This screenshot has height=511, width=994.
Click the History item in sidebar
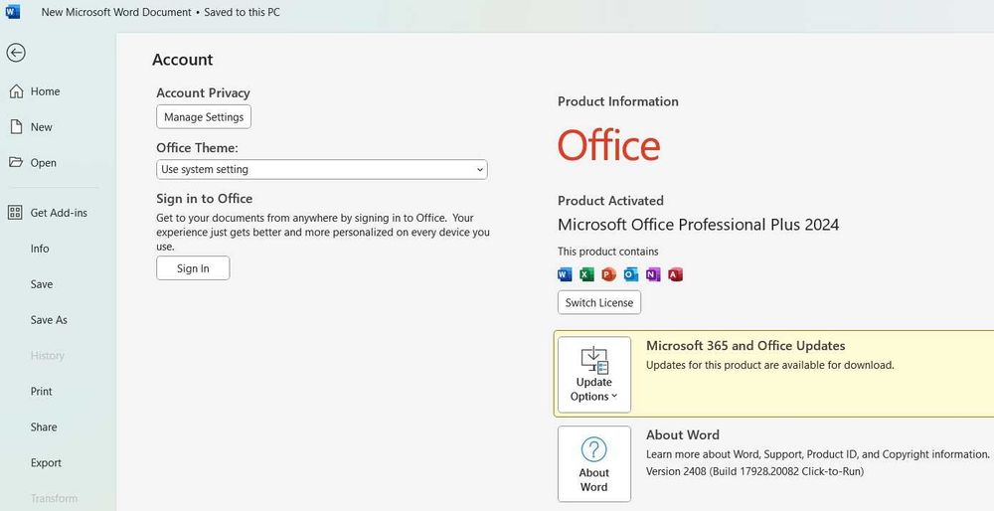[47, 356]
